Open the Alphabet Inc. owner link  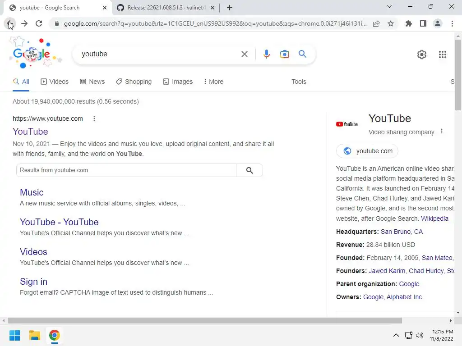point(405,297)
